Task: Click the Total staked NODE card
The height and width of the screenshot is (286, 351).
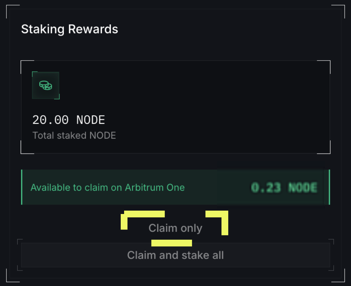Action: tap(175, 107)
